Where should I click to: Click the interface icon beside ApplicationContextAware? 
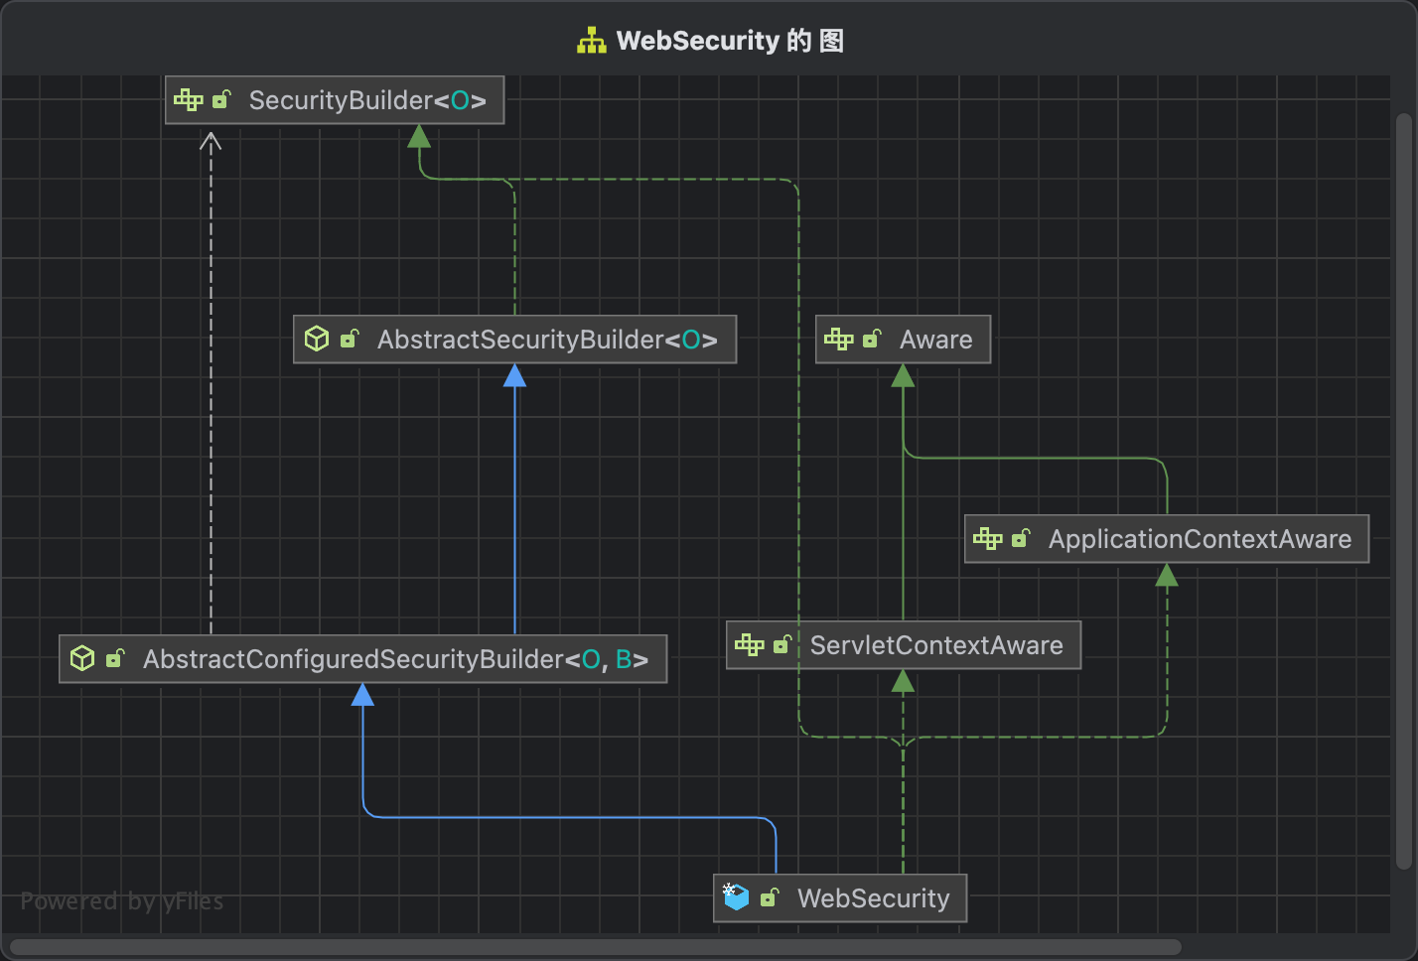[988, 538]
